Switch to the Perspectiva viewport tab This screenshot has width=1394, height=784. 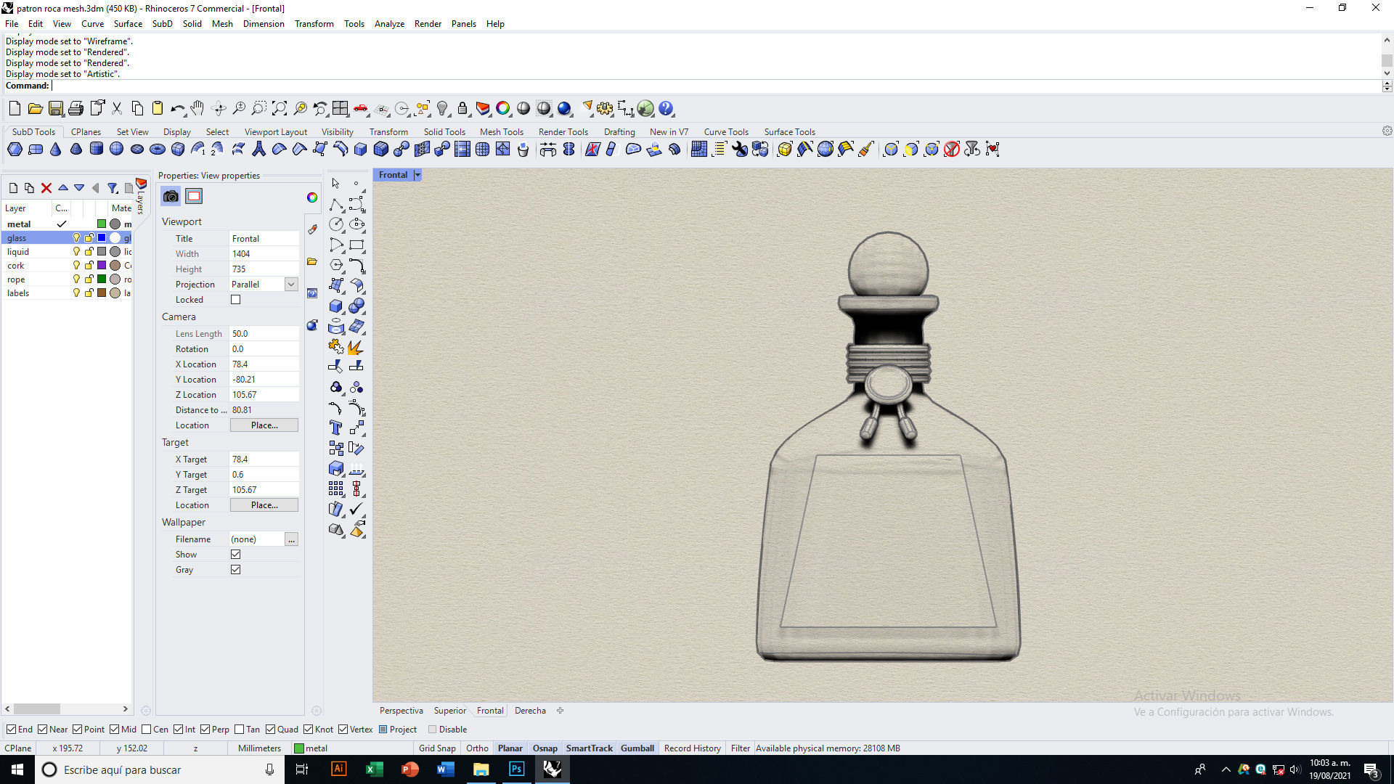[402, 711]
